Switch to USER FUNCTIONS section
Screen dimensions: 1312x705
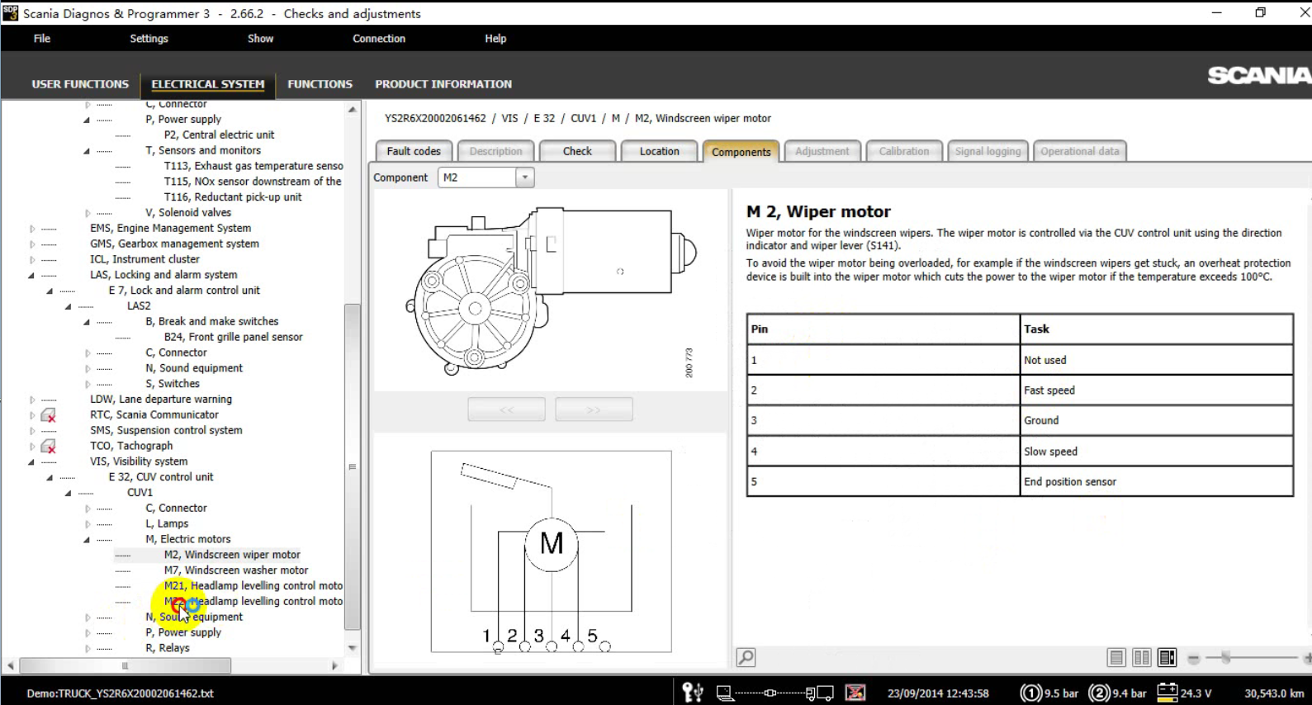[x=80, y=84]
